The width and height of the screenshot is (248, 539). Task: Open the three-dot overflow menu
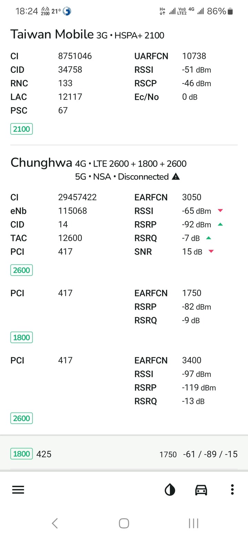pos(232,490)
